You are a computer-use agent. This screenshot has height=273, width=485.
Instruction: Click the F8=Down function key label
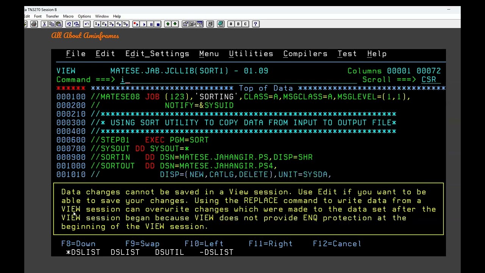coord(78,244)
